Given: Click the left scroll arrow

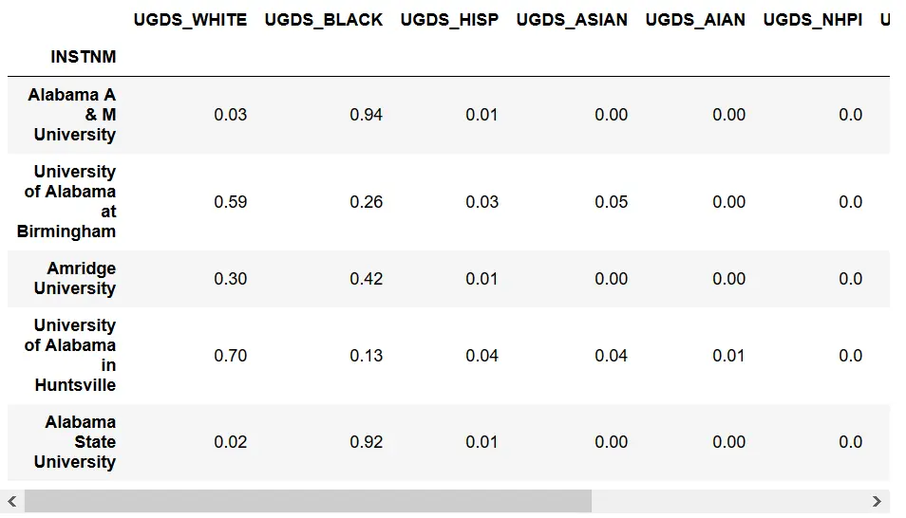Looking at the screenshot, I should click(x=11, y=501).
